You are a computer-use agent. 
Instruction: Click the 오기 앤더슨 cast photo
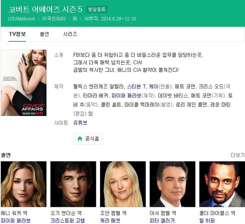pos(73,184)
